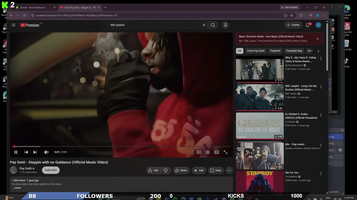357x200 pixels.
Task: Seek on the video progress bar
Action: (121, 146)
